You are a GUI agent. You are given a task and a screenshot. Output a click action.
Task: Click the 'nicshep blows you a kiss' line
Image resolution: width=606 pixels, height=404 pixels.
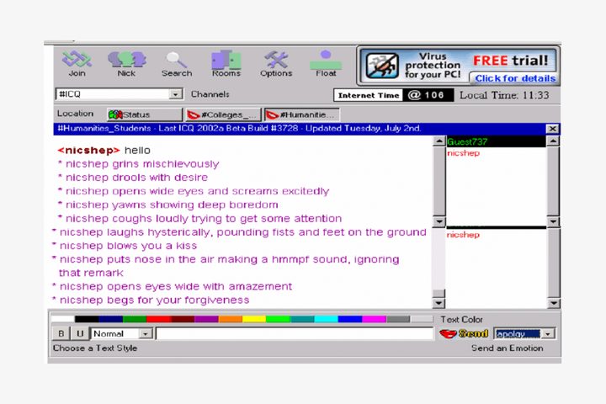pos(125,246)
